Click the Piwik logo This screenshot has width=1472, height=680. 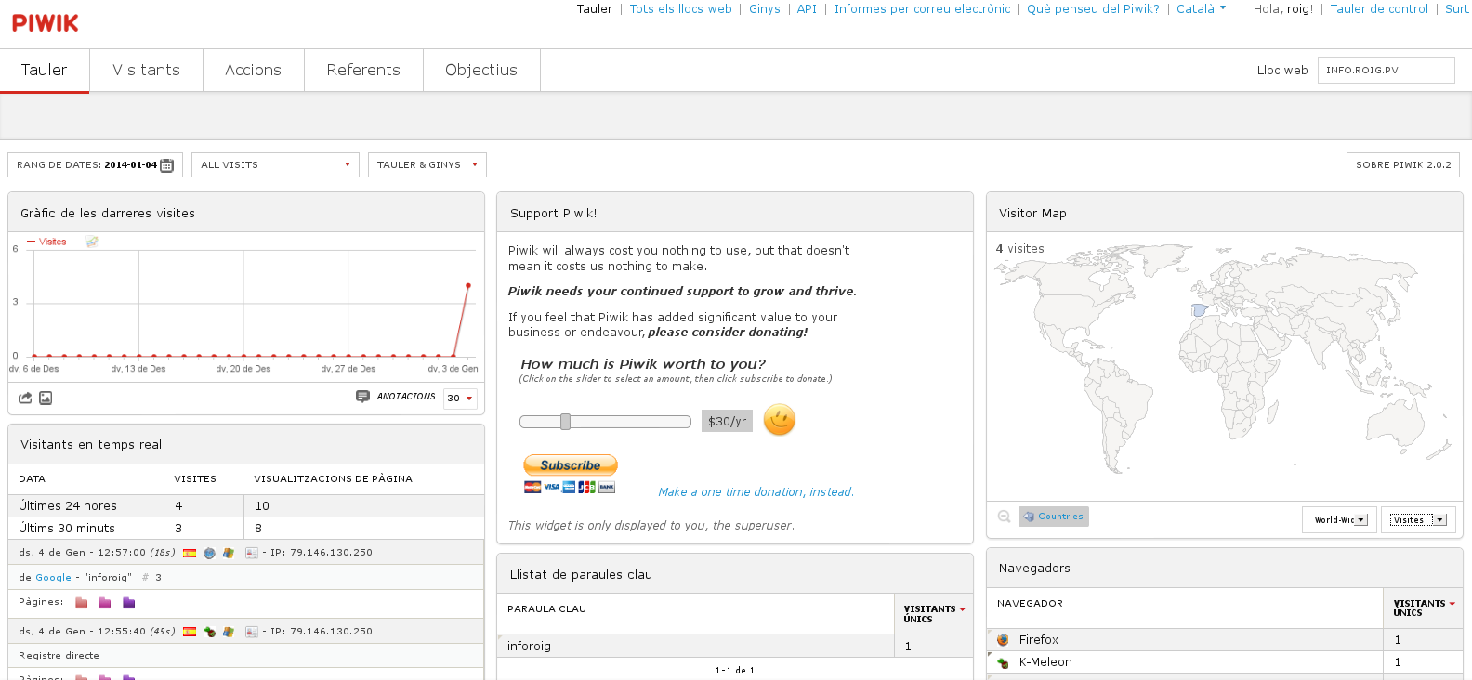(45, 23)
